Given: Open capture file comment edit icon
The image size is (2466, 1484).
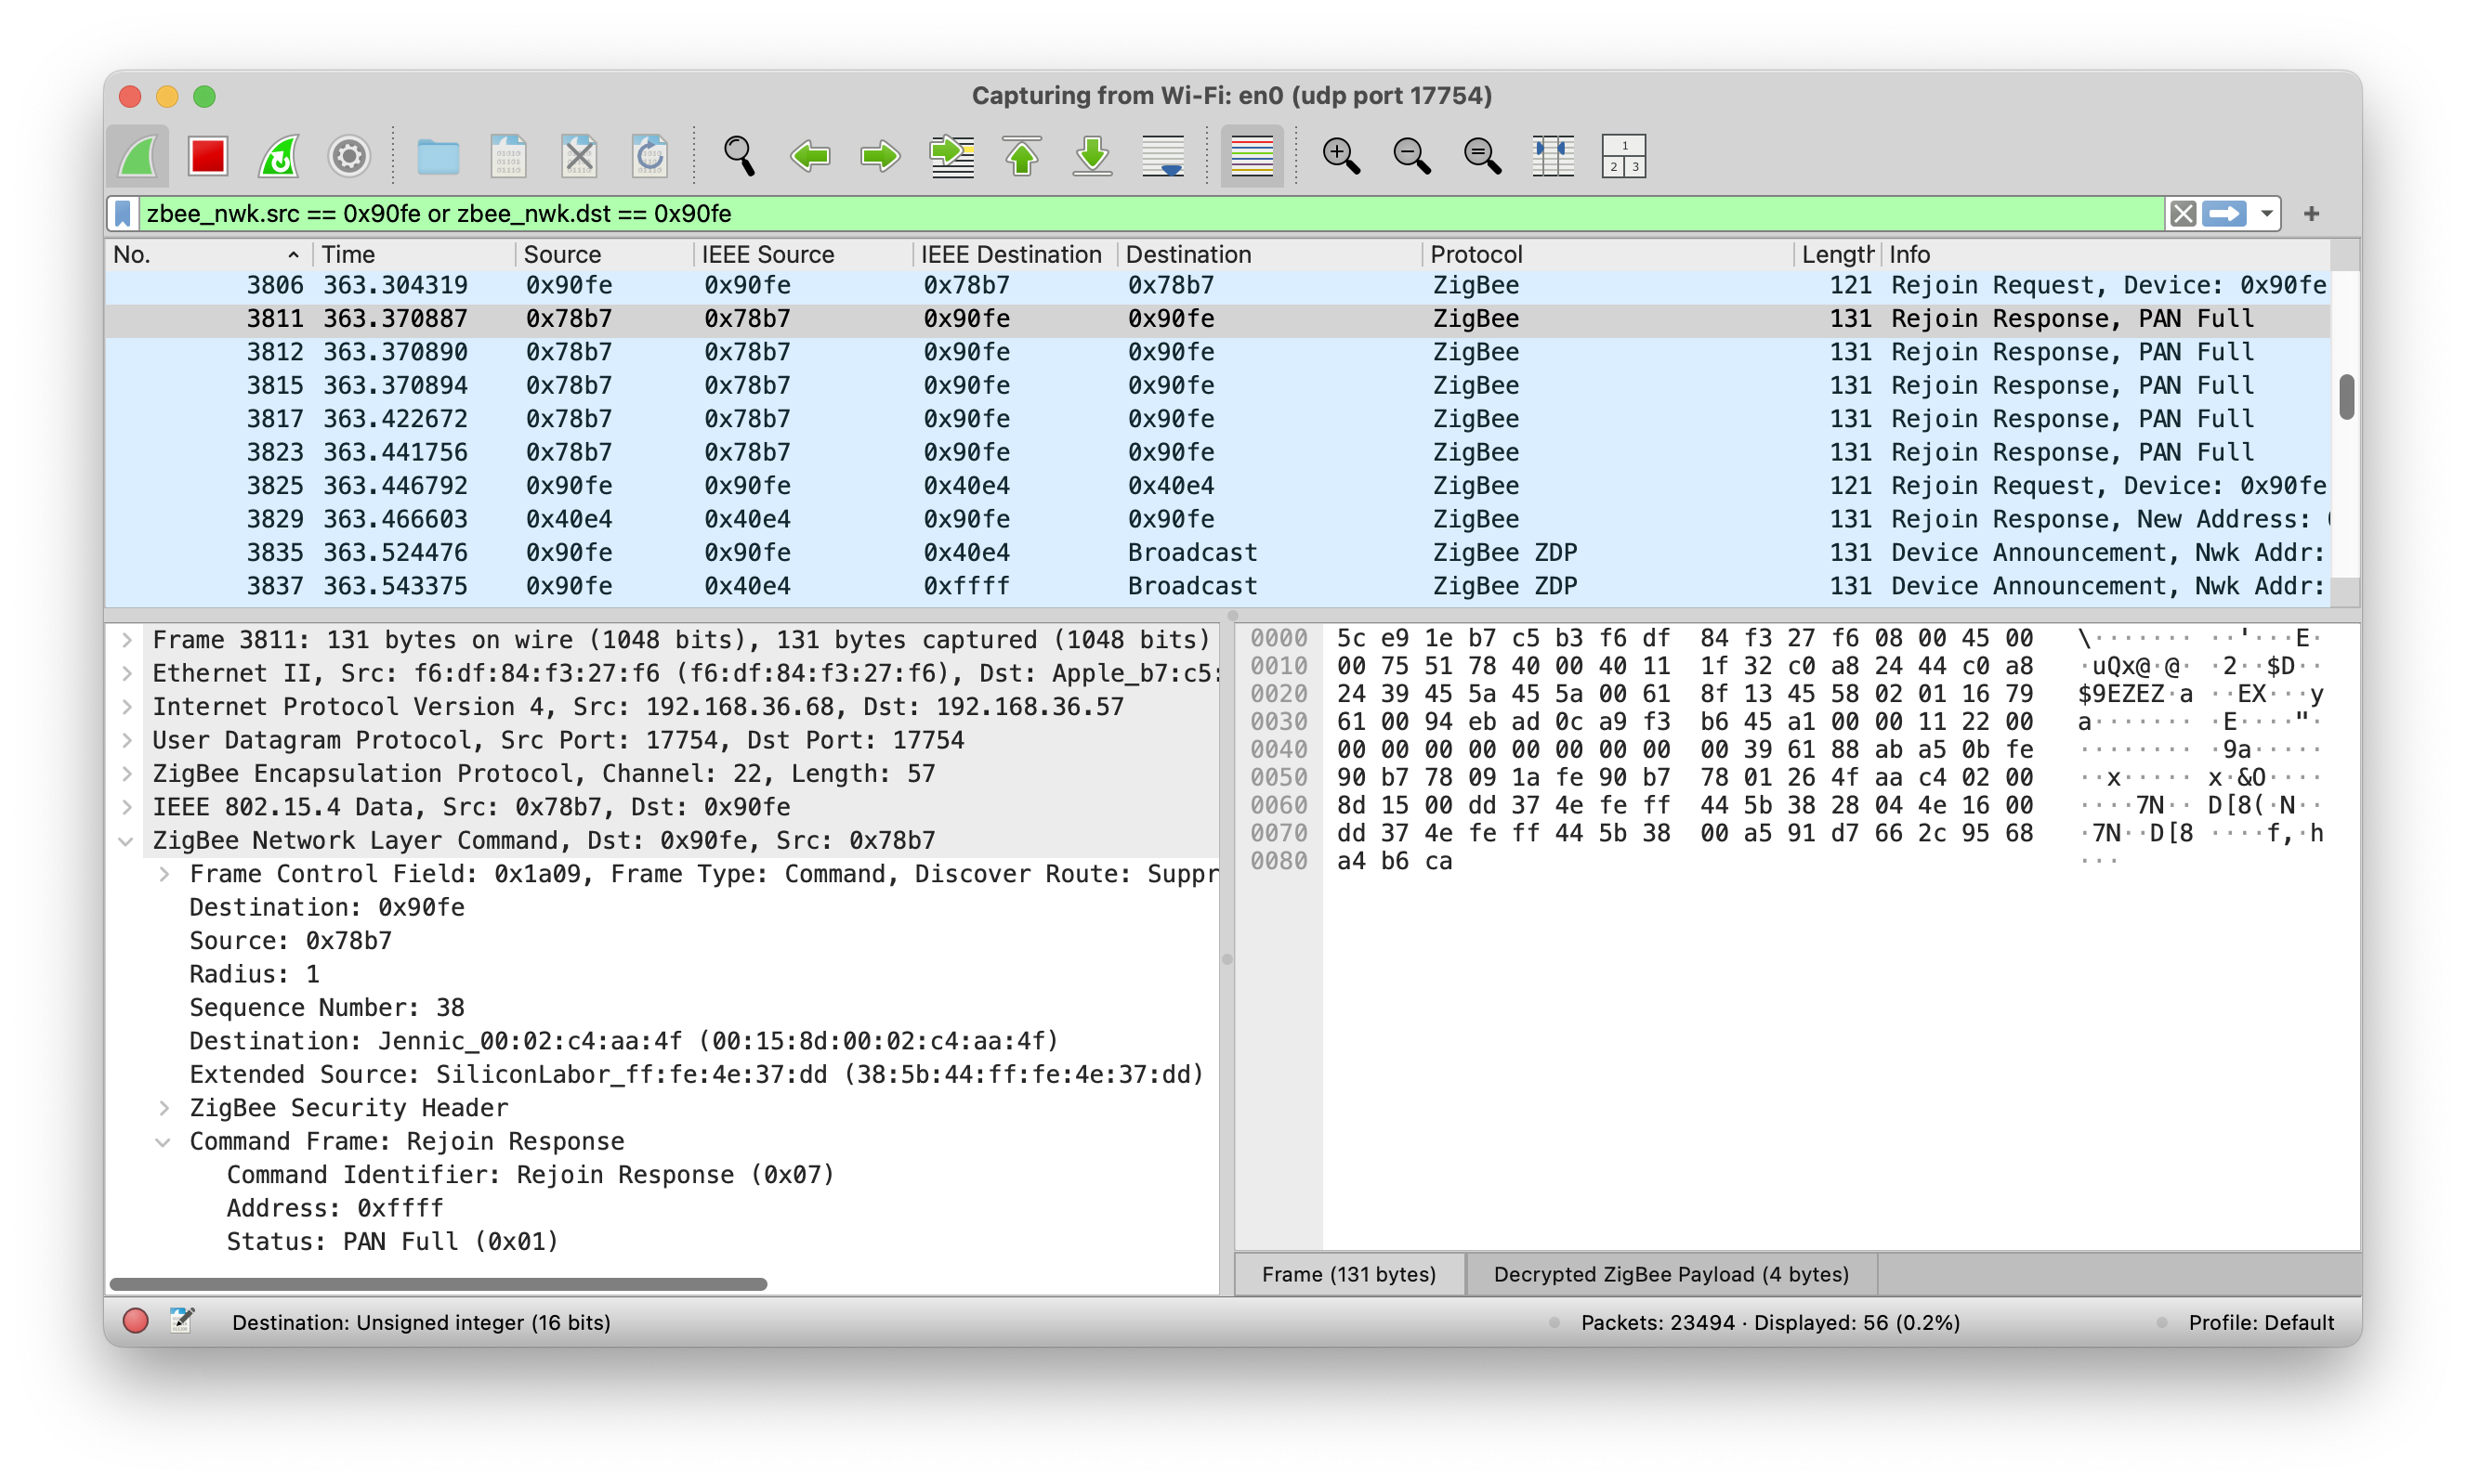Looking at the screenshot, I should (182, 1322).
